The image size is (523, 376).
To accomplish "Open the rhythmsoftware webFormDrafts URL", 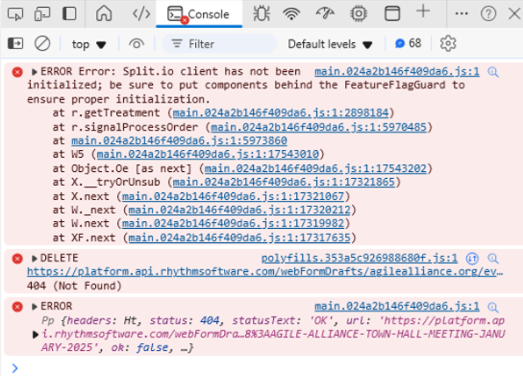I will coord(264,271).
